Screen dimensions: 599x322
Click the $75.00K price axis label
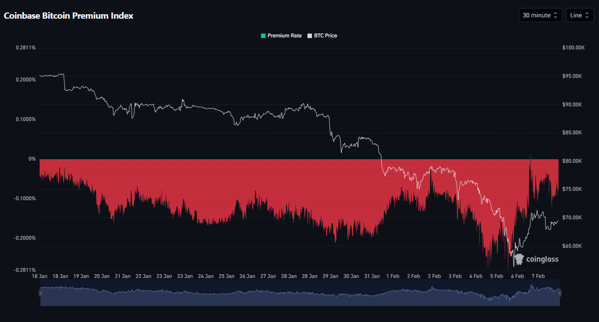click(572, 189)
